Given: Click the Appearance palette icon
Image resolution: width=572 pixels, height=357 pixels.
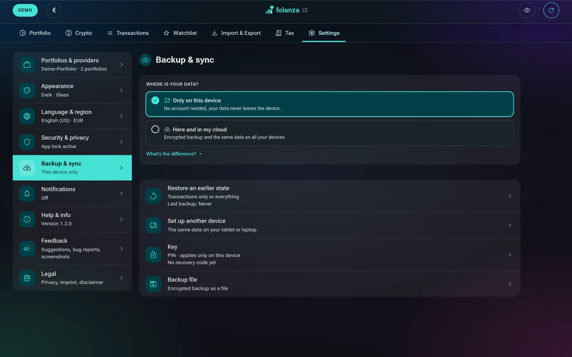Looking at the screenshot, I should 27,90.
